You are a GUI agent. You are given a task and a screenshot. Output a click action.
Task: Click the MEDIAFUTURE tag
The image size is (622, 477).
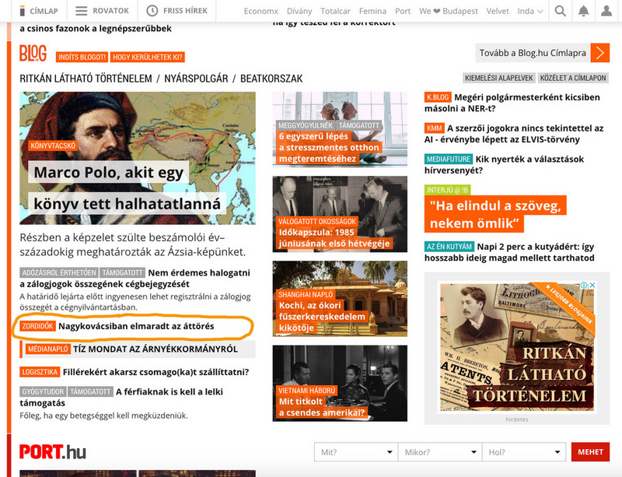(x=449, y=160)
